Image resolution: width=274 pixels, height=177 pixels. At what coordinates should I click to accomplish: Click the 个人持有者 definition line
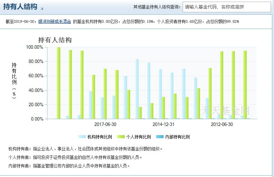coord(75,157)
